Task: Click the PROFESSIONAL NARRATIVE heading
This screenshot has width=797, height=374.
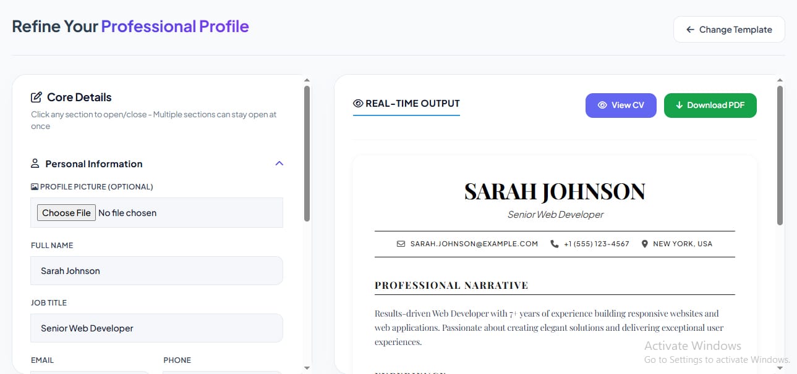Action: [x=451, y=285]
